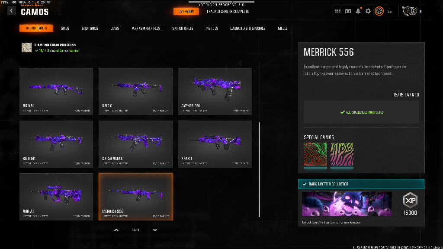Open the Sniper Rifles tab

point(183,29)
